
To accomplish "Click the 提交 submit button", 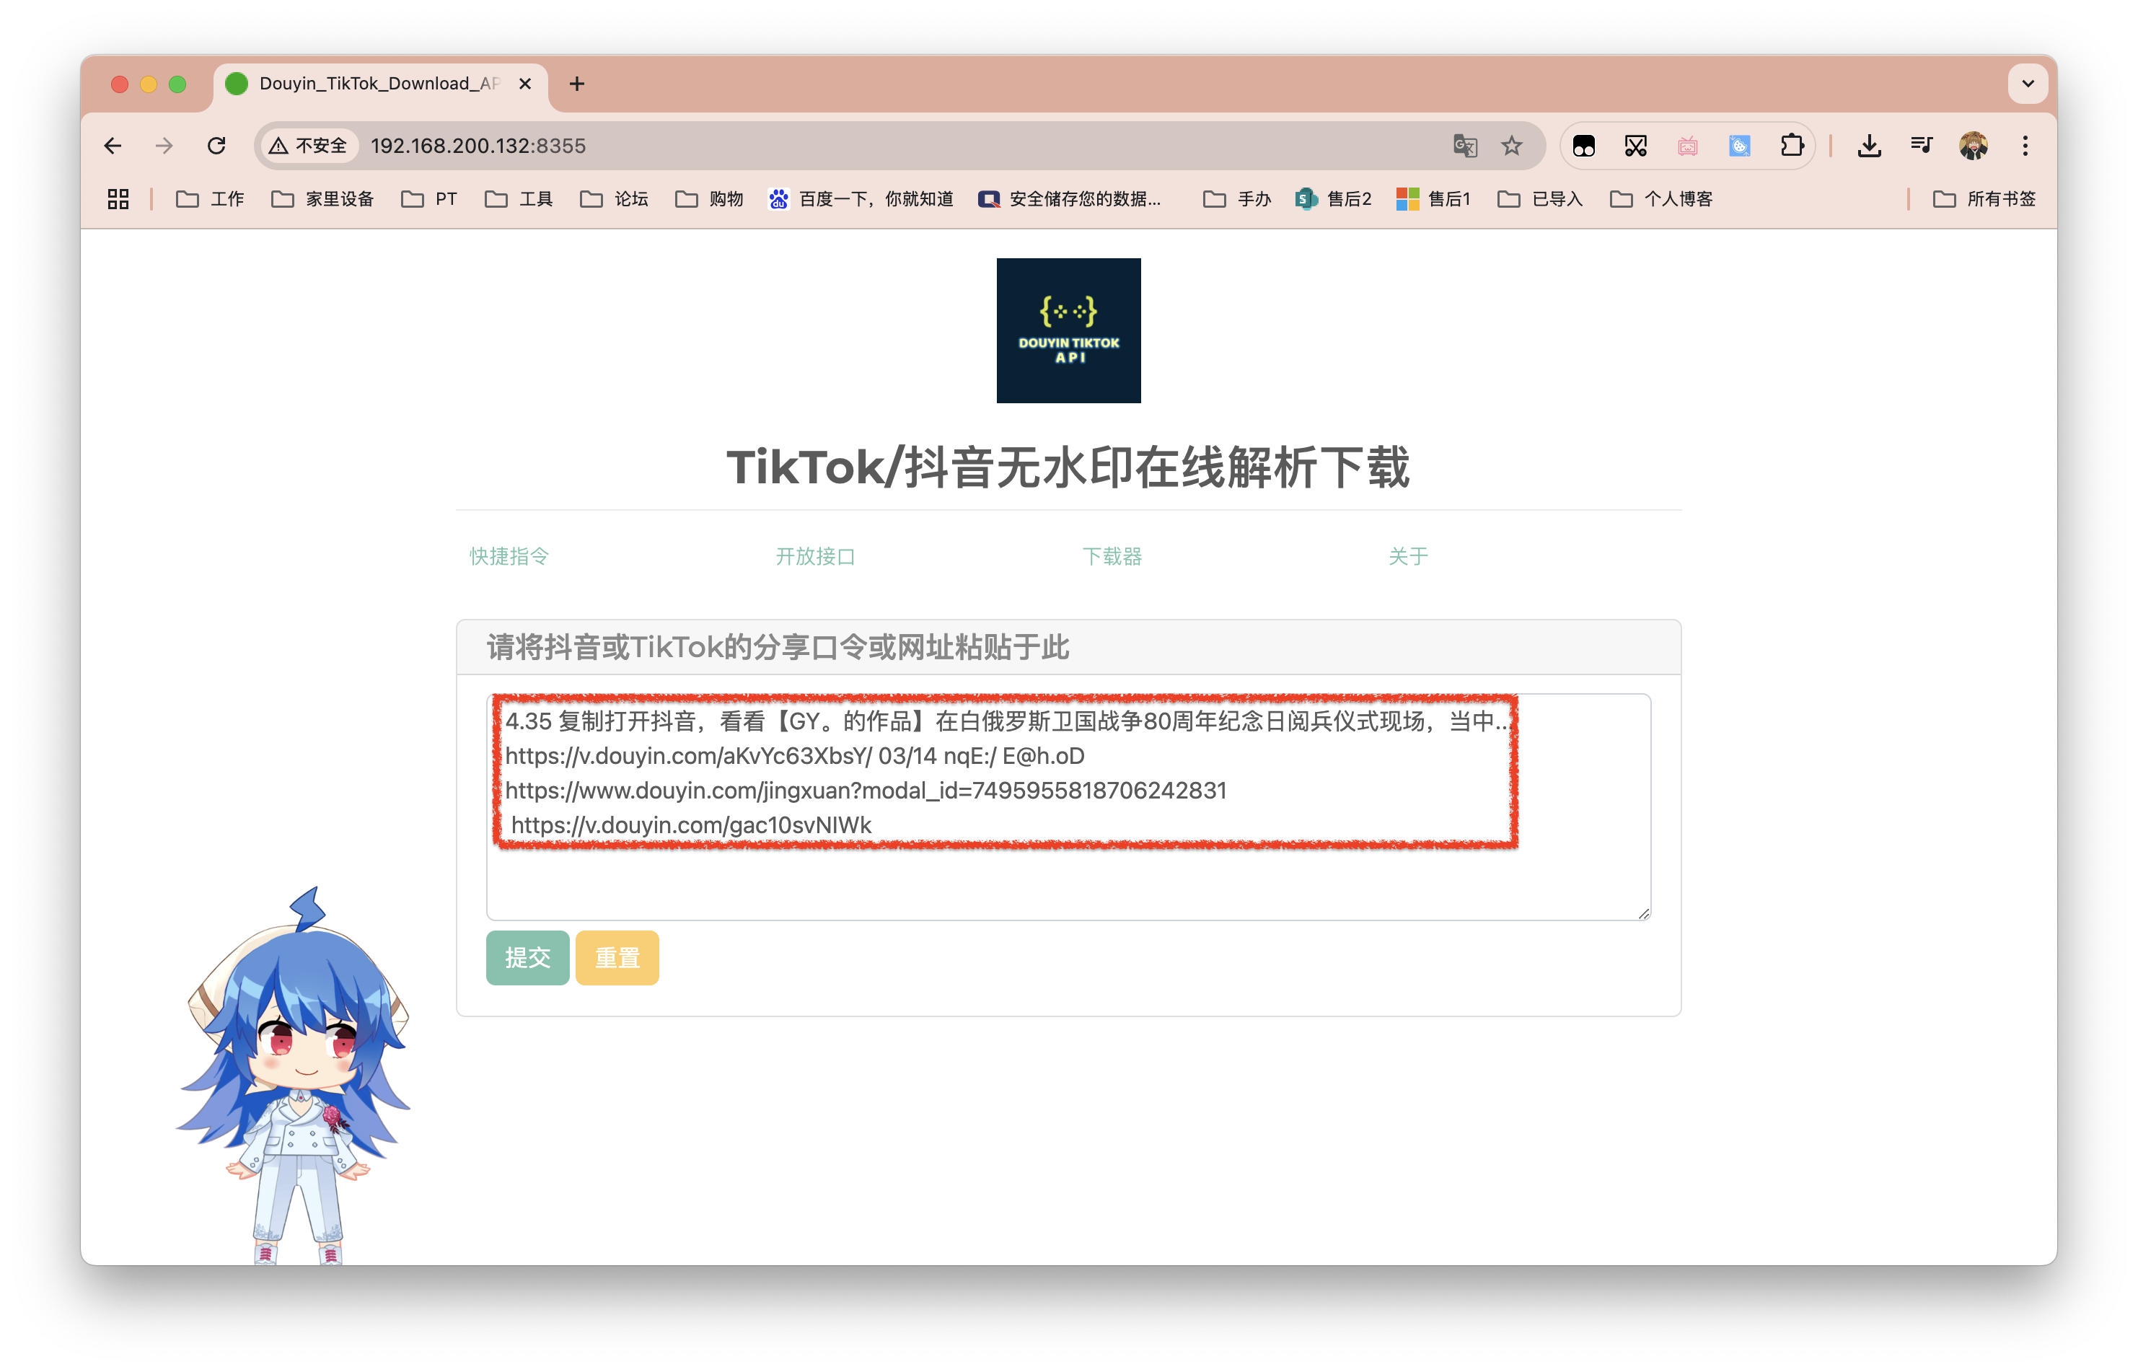I will [x=527, y=957].
